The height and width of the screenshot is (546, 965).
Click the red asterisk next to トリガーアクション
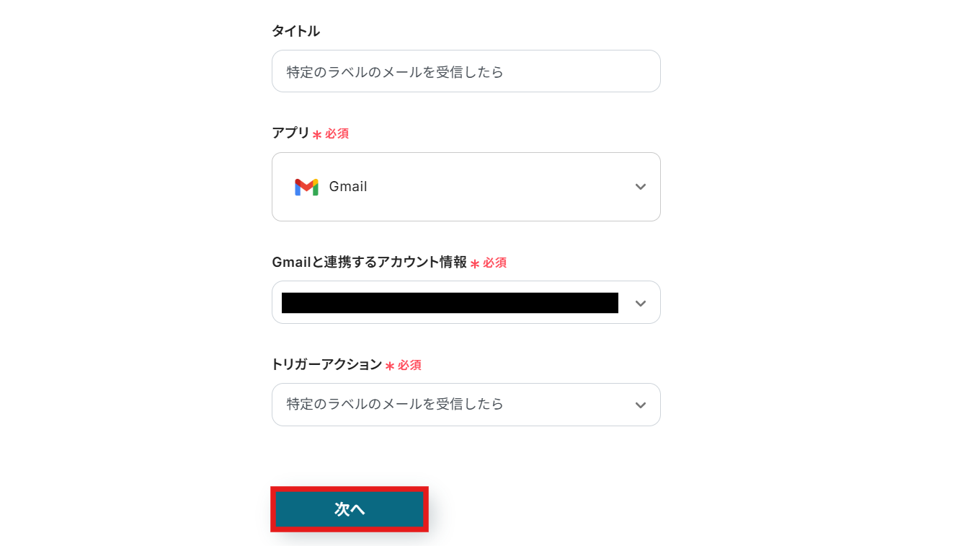pos(390,366)
